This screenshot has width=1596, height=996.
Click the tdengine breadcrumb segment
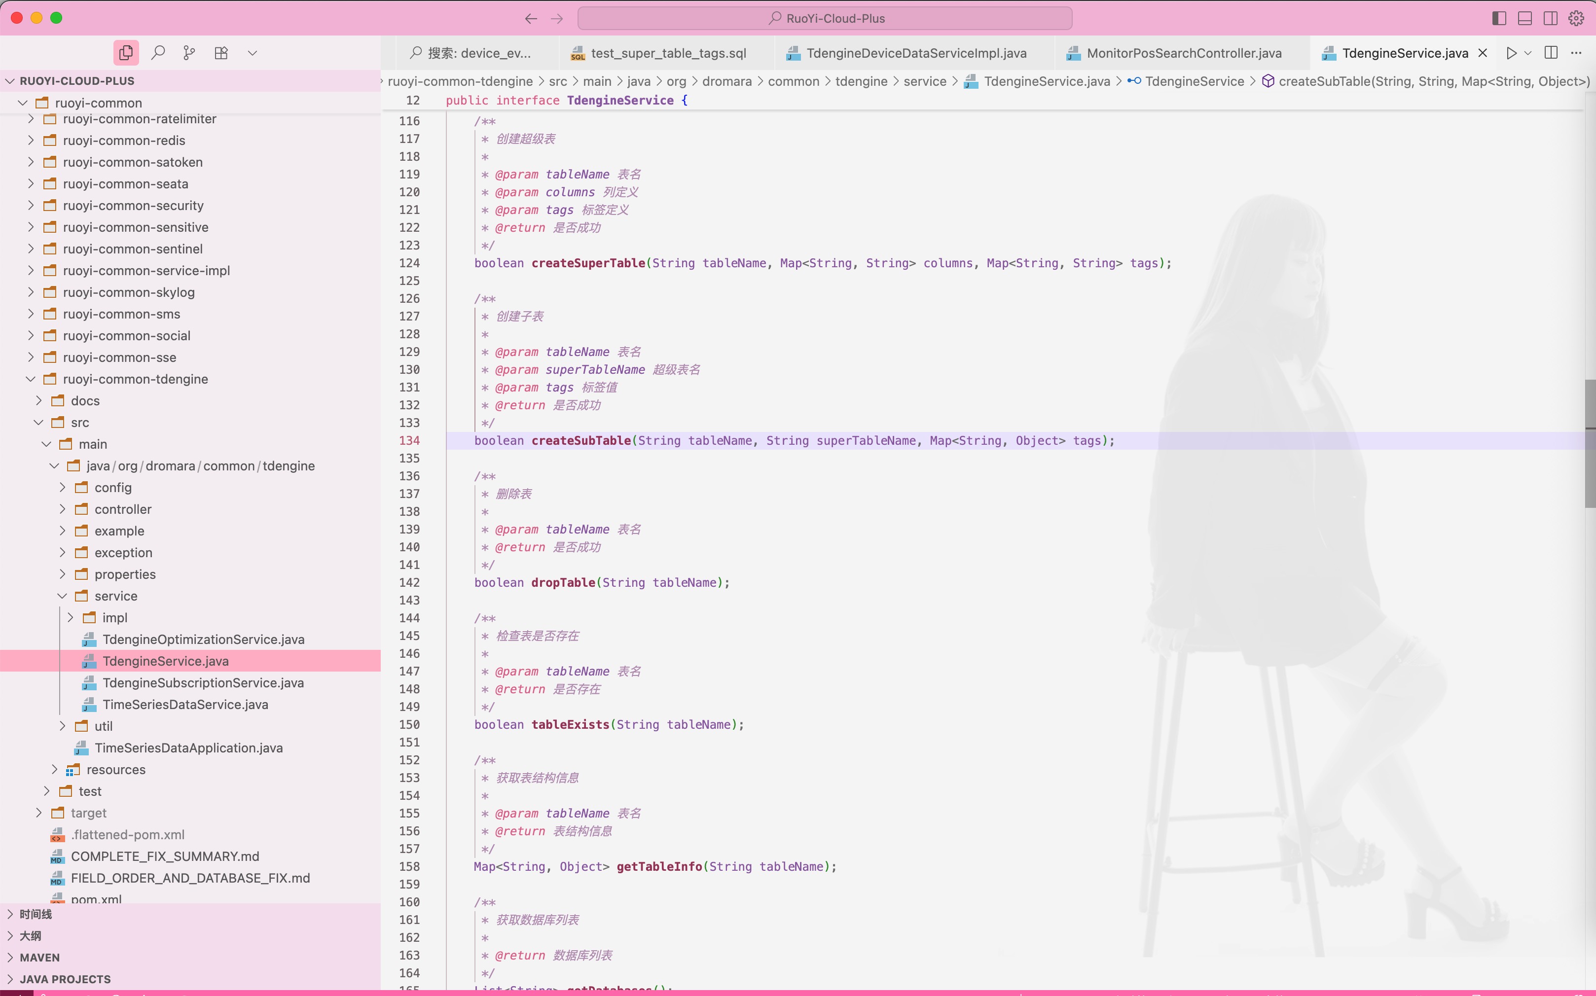[861, 81]
